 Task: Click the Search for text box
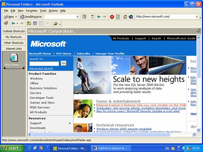44,64
